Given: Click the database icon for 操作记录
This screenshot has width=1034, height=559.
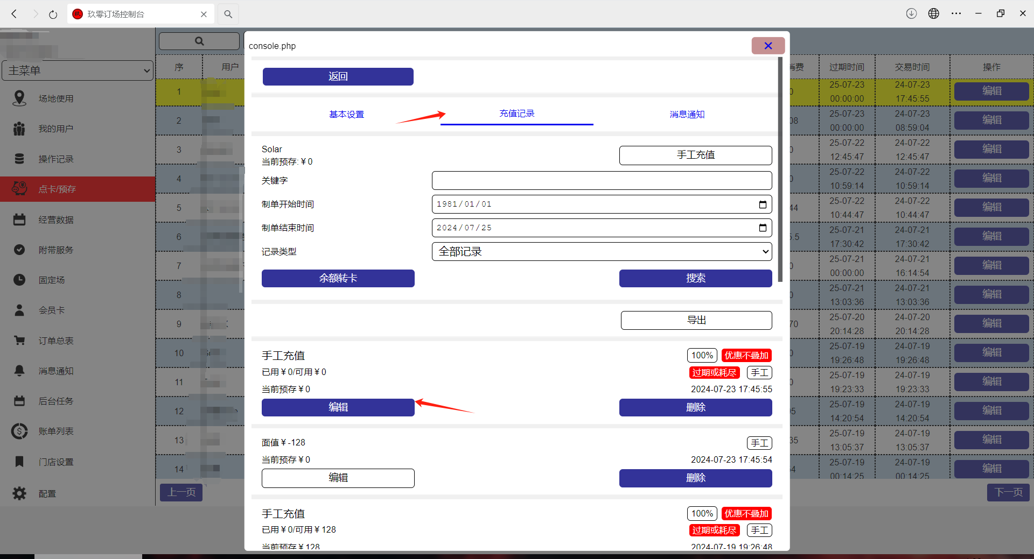Looking at the screenshot, I should 19,159.
